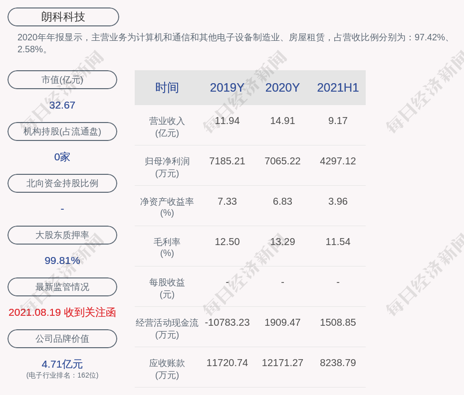
Task: Select ROE value 6.83
Action: 282,202
